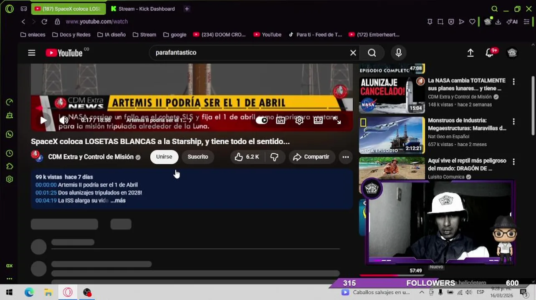The width and height of the screenshot is (536, 300).
Task: Enter fullscreen in the video player
Action: tap(337, 120)
